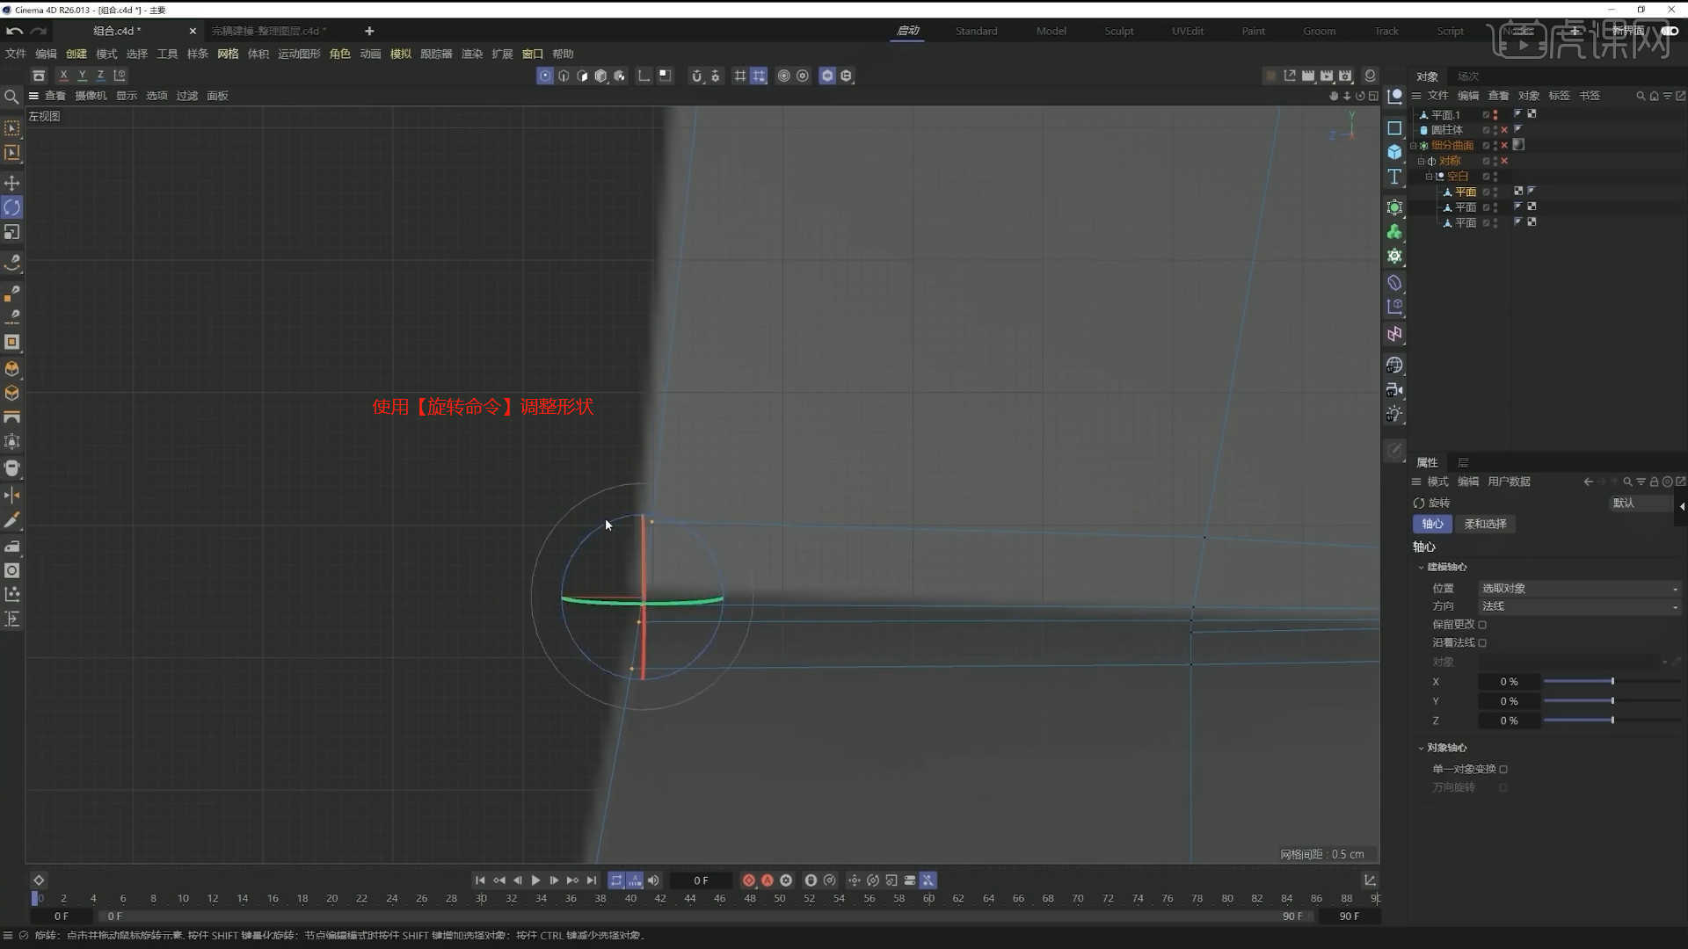This screenshot has height=949, width=1688.
Task: Open the 文件 main menu
Action: tap(16, 54)
